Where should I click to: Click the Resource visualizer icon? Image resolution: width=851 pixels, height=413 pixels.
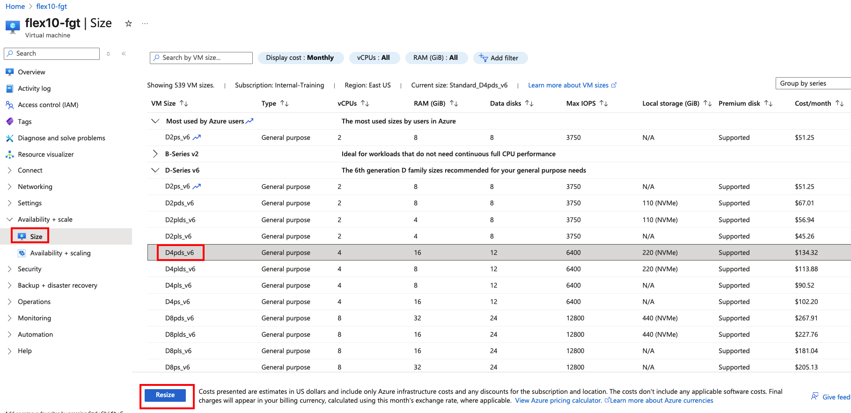click(x=10, y=154)
